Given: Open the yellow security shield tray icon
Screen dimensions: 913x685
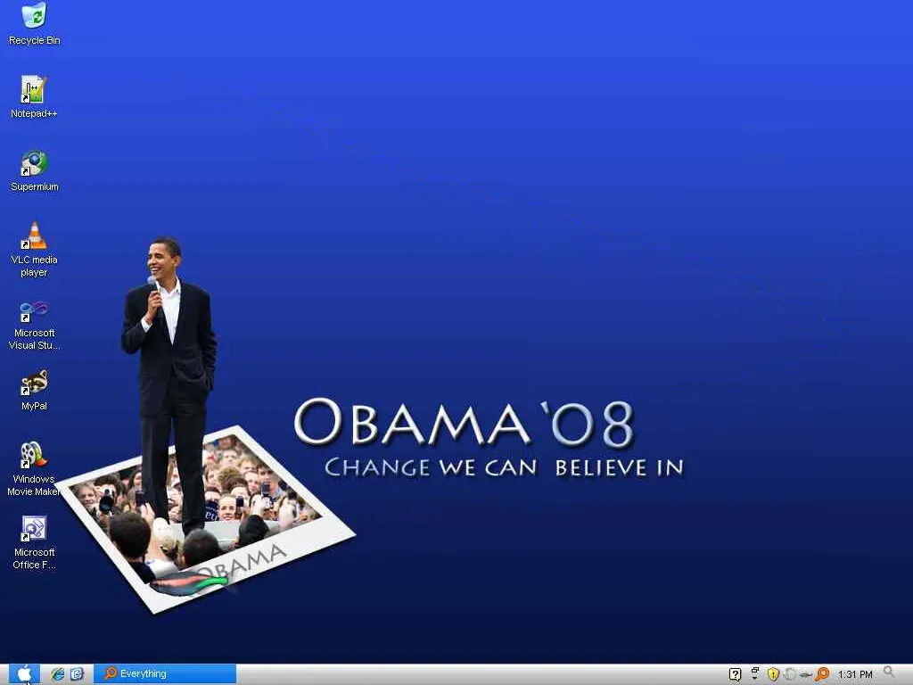Looking at the screenshot, I should click(773, 674).
